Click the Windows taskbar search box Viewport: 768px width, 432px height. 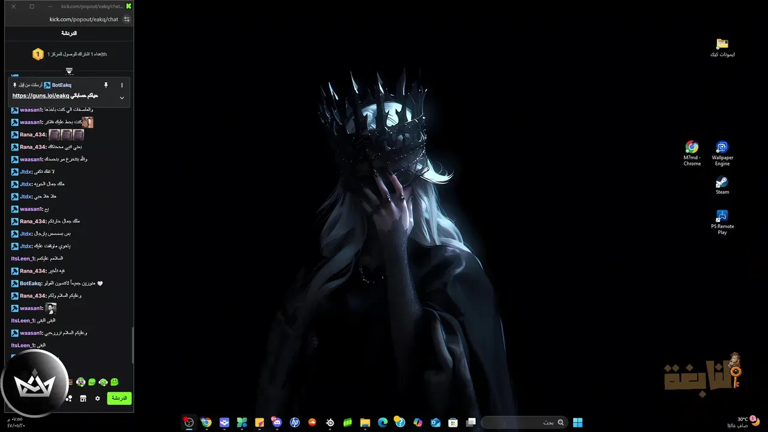(524, 422)
